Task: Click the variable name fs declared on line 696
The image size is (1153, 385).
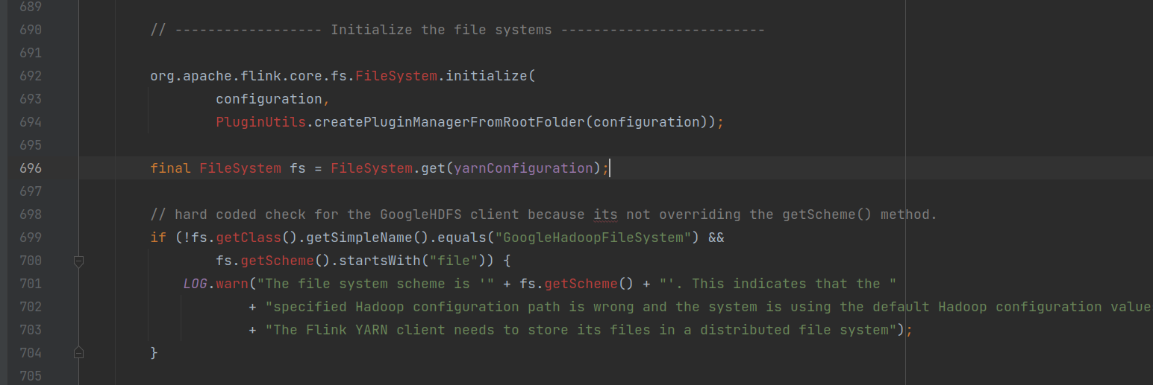Action: click(x=298, y=168)
